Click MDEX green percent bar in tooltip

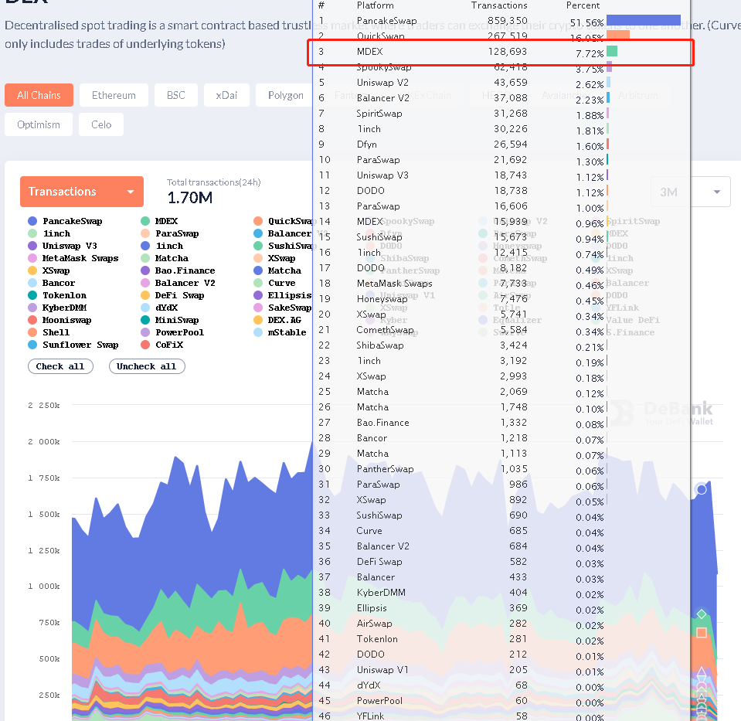click(612, 51)
